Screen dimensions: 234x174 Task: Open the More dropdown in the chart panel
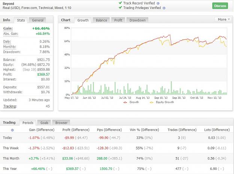(223, 19)
